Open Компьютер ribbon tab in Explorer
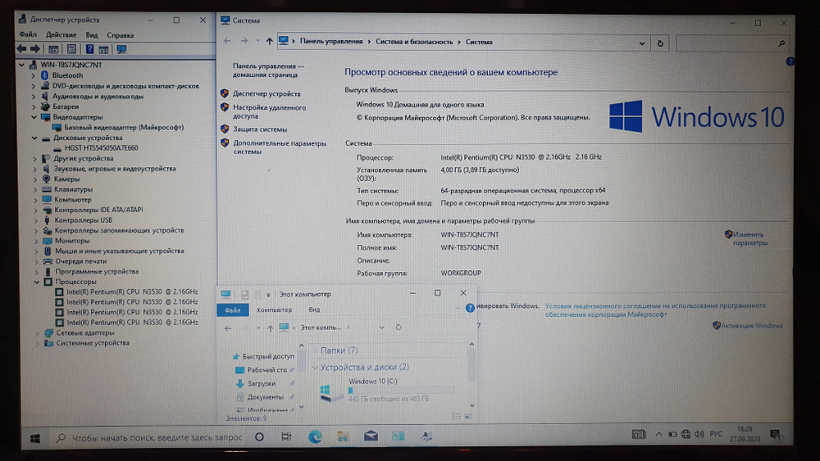Image resolution: width=820 pixels, height=461 pixels. click(x=274, y=310)
